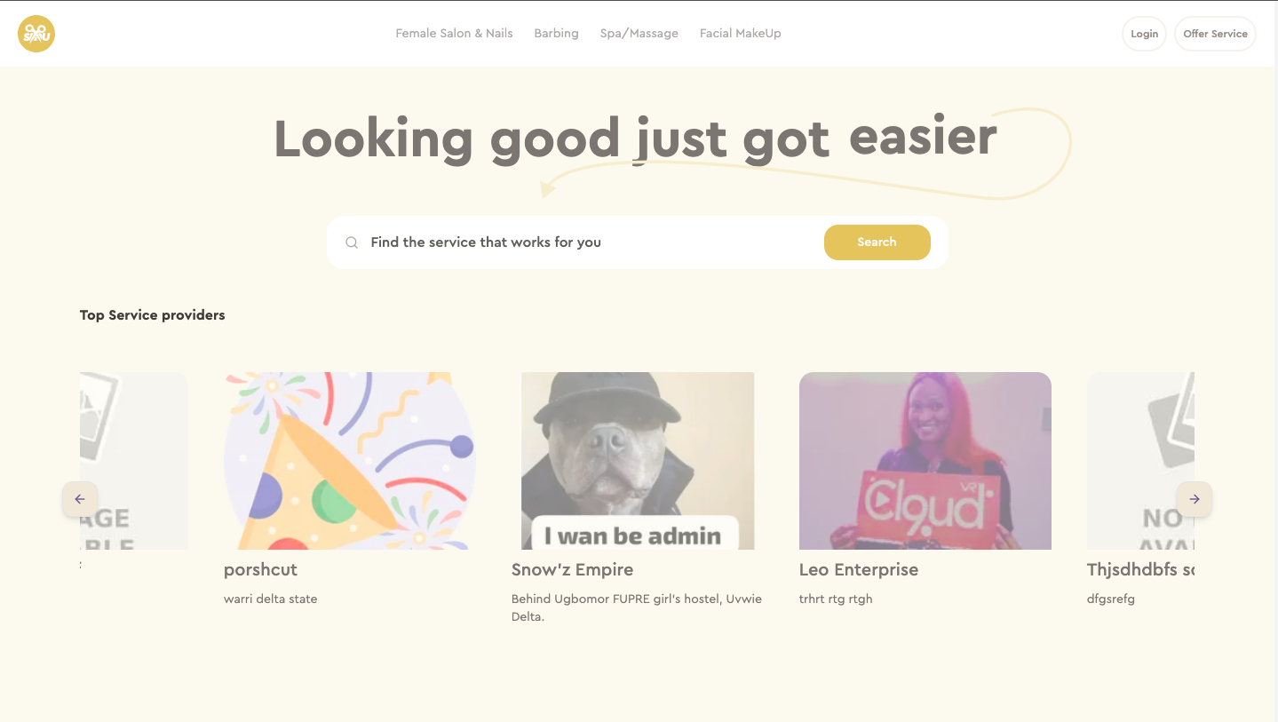Open the Spa/Massage category
1278x722 pixels.
[x=639, y=34]
